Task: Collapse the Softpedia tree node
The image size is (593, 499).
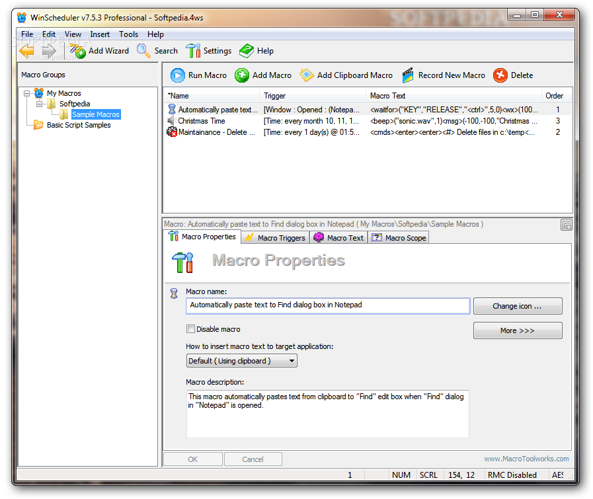Action: click(x=39, y=104)
